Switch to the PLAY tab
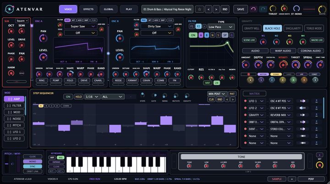Image resolution: width=330 pixels, height=184 pixels. click(x=129, y=9)
